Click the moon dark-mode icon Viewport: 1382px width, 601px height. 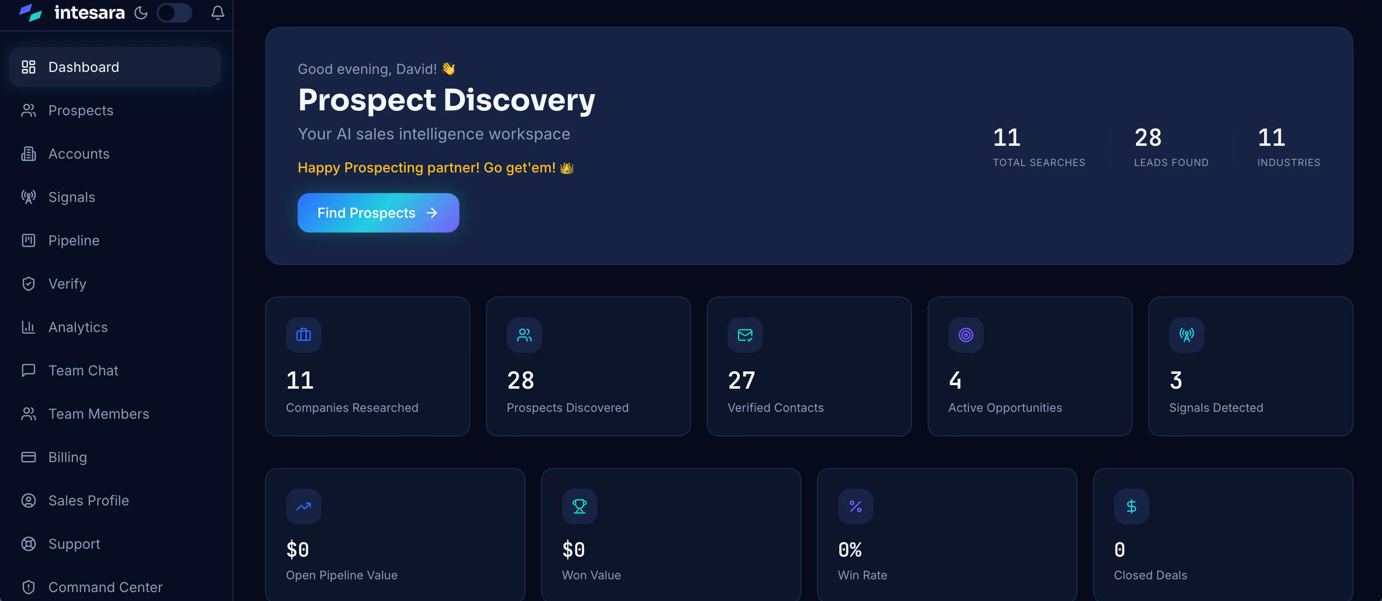141,13
